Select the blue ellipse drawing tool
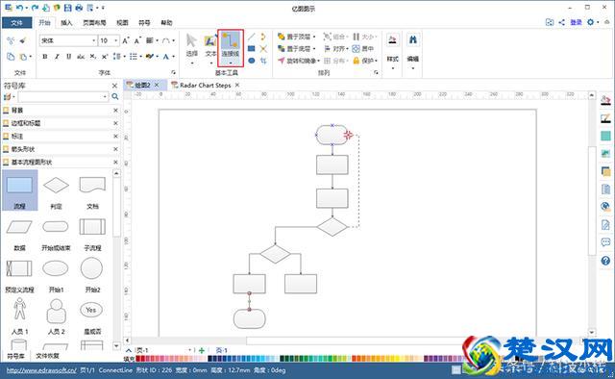Screen dimensions: 615x379 (252, 61)
